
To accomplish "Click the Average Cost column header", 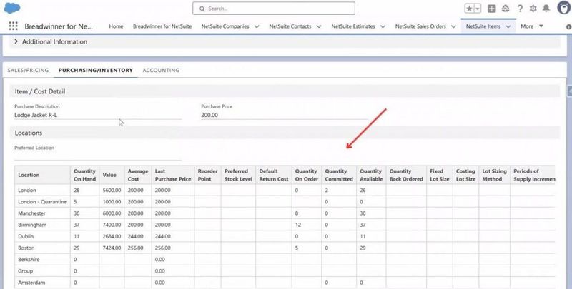I will [138, 175].
